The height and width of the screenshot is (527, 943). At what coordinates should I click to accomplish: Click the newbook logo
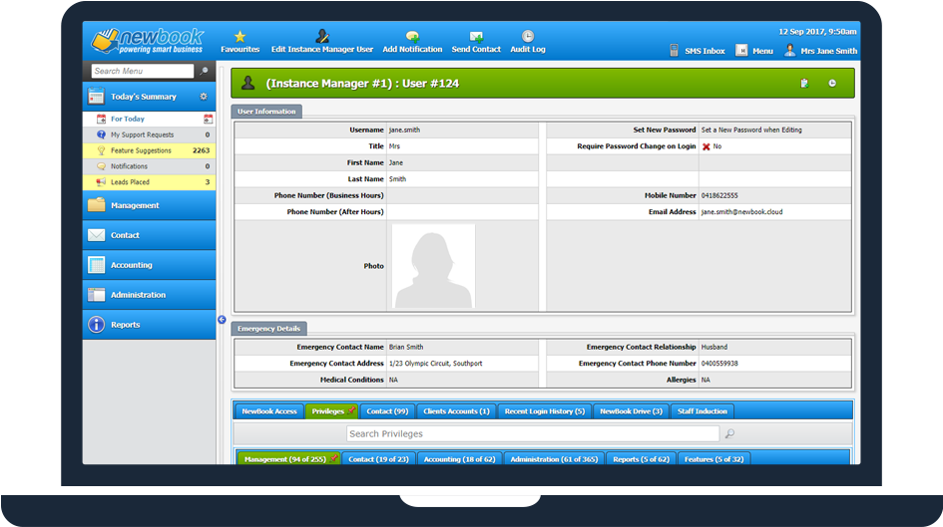(148, 41)
